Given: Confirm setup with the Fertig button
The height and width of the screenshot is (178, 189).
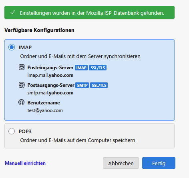Looking at the screenshot, I should 159,163.
